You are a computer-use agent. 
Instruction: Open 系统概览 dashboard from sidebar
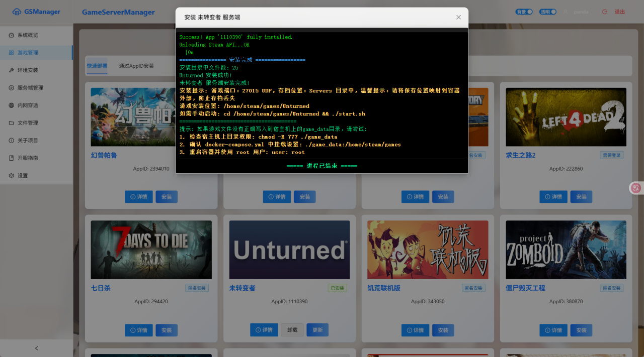(36, 35)
